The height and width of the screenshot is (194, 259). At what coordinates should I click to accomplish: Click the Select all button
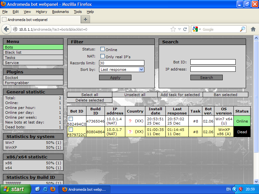pos(90,95)
